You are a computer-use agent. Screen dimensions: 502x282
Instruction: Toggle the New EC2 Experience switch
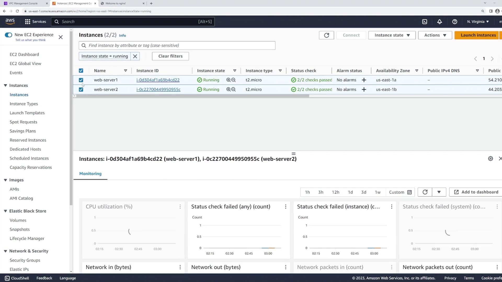[8, 35]
